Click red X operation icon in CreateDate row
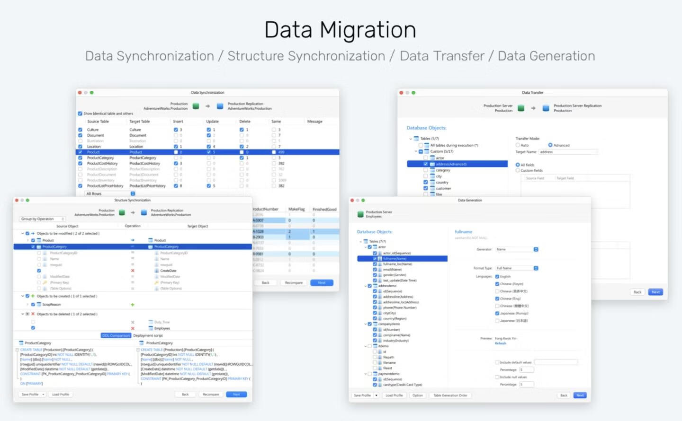The width and height of the screenshot is (682, 421). point(133,271)
